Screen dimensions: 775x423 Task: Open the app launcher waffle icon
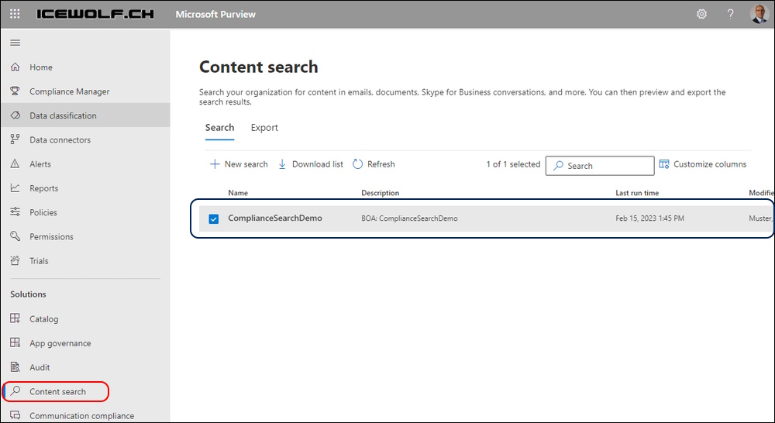click(15, 14)
